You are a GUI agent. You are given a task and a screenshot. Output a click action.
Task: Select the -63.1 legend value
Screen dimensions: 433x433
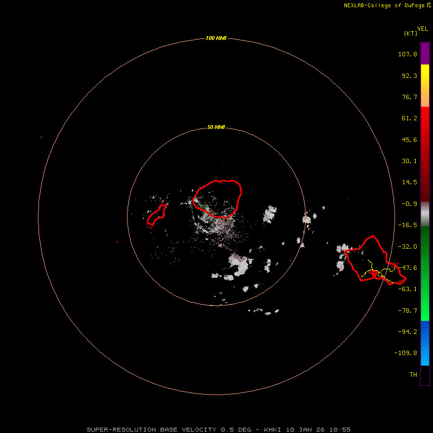[408, 289]
